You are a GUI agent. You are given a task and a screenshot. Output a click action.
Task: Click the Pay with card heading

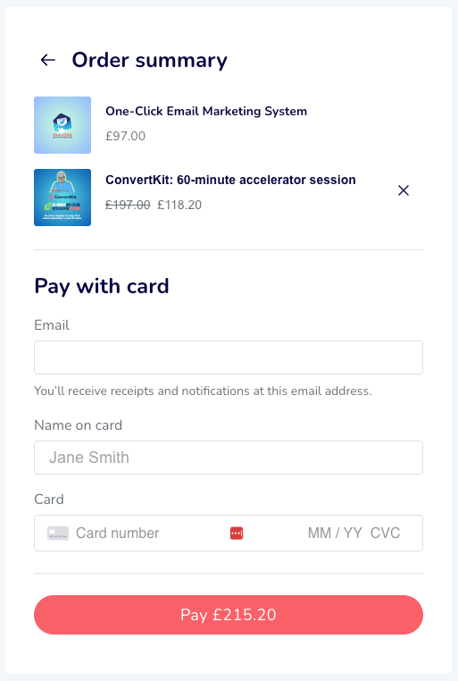102,286
